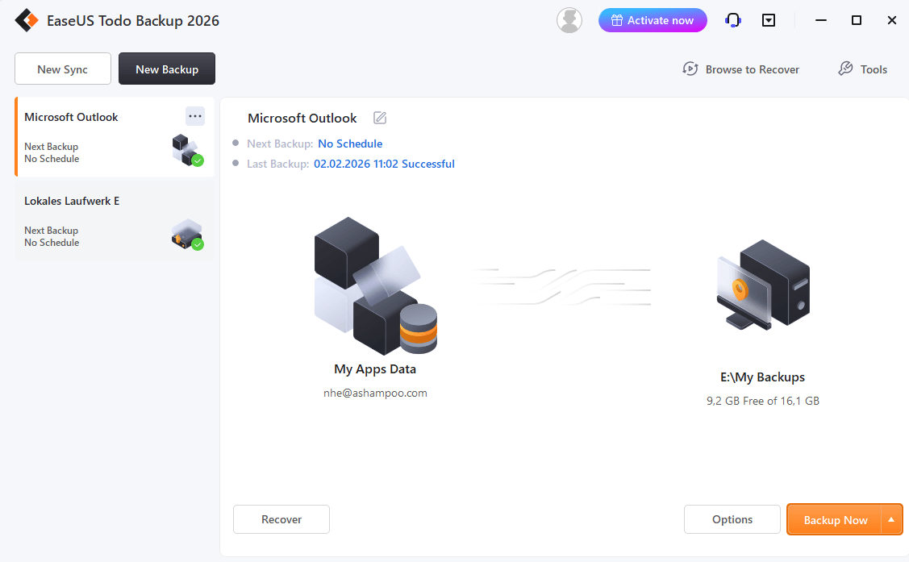
Task: Click the EaseUS Todo Backup logo
Action: pyautogui.click(x=27, y=19)
